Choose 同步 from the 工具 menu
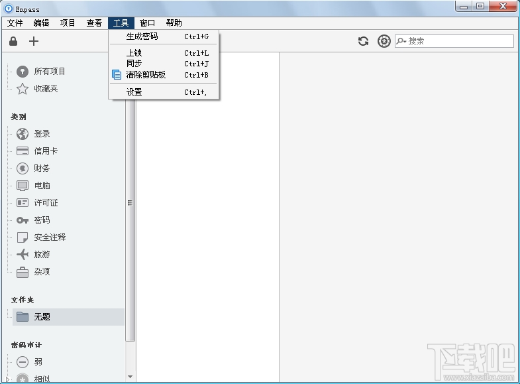Image resolution: width=520 pixels, height=384 pixels. coord(164,64)
